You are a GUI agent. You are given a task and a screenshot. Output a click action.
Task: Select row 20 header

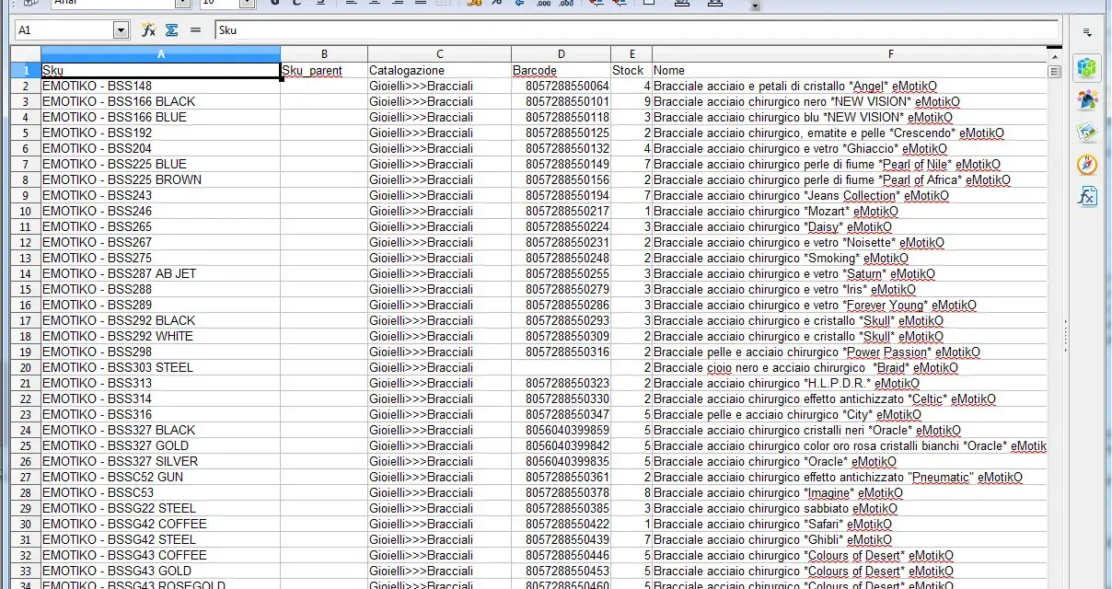point(27,367)
